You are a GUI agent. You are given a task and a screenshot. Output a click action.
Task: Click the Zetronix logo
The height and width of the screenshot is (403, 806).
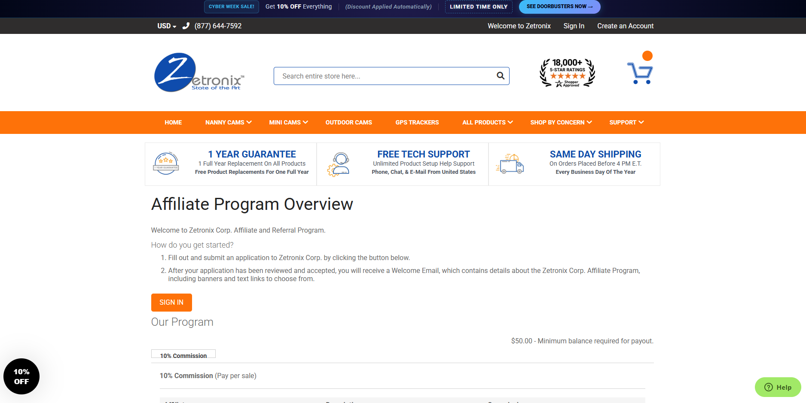pyautogui.click(x=199, y=72)
